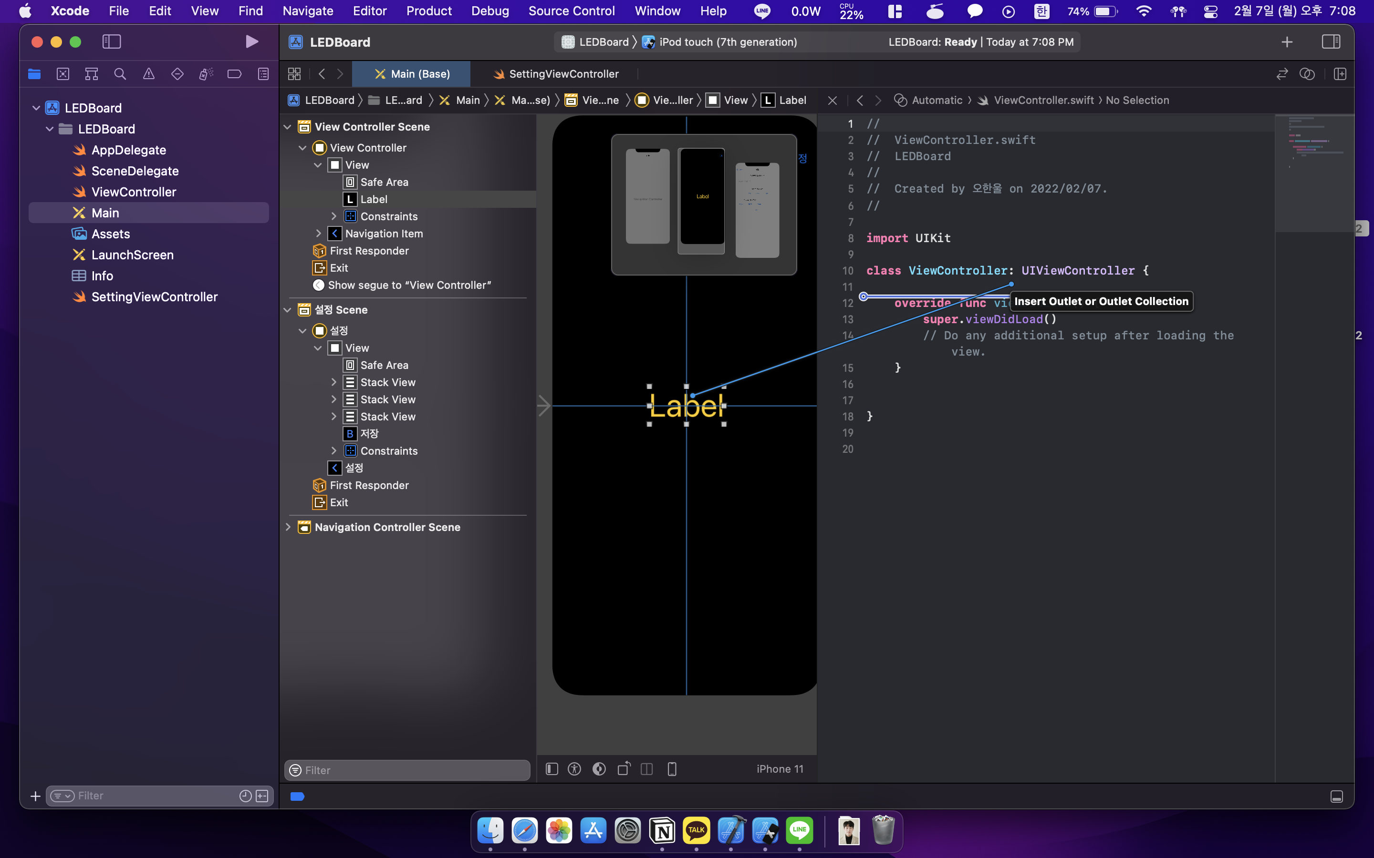
Task: Toggle source-controlled files filter
Action: click(262, 796)
